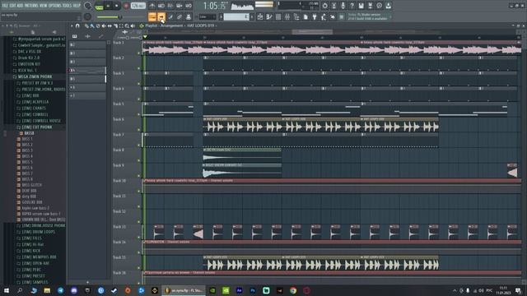Click the brush toolbar icon beside orange buttons
This screenshot has height=296, width=527.
(x=170, y=16)
